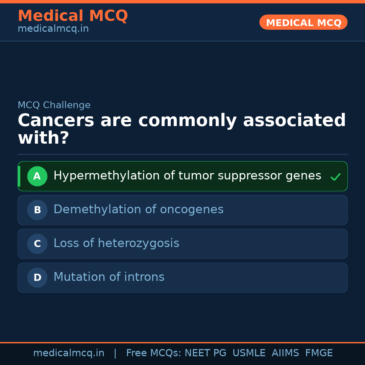The width and height of the screenshot is (365, 365).
Task: Click the 'MCQ Challenge' label
Action: pos(54,105)
